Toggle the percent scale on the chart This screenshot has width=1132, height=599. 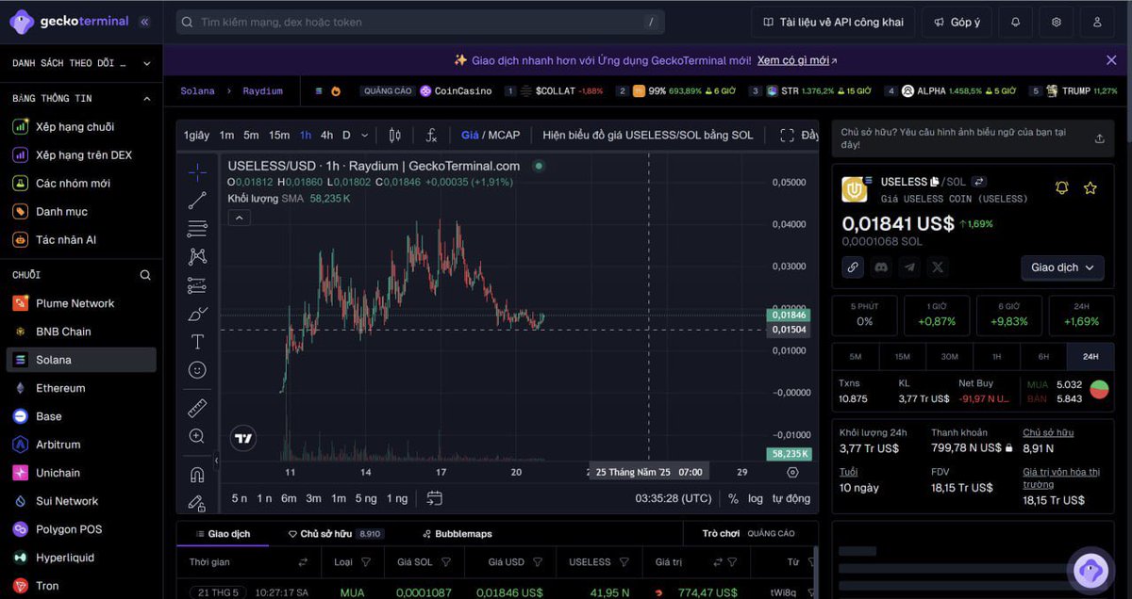tap(733, 498)
